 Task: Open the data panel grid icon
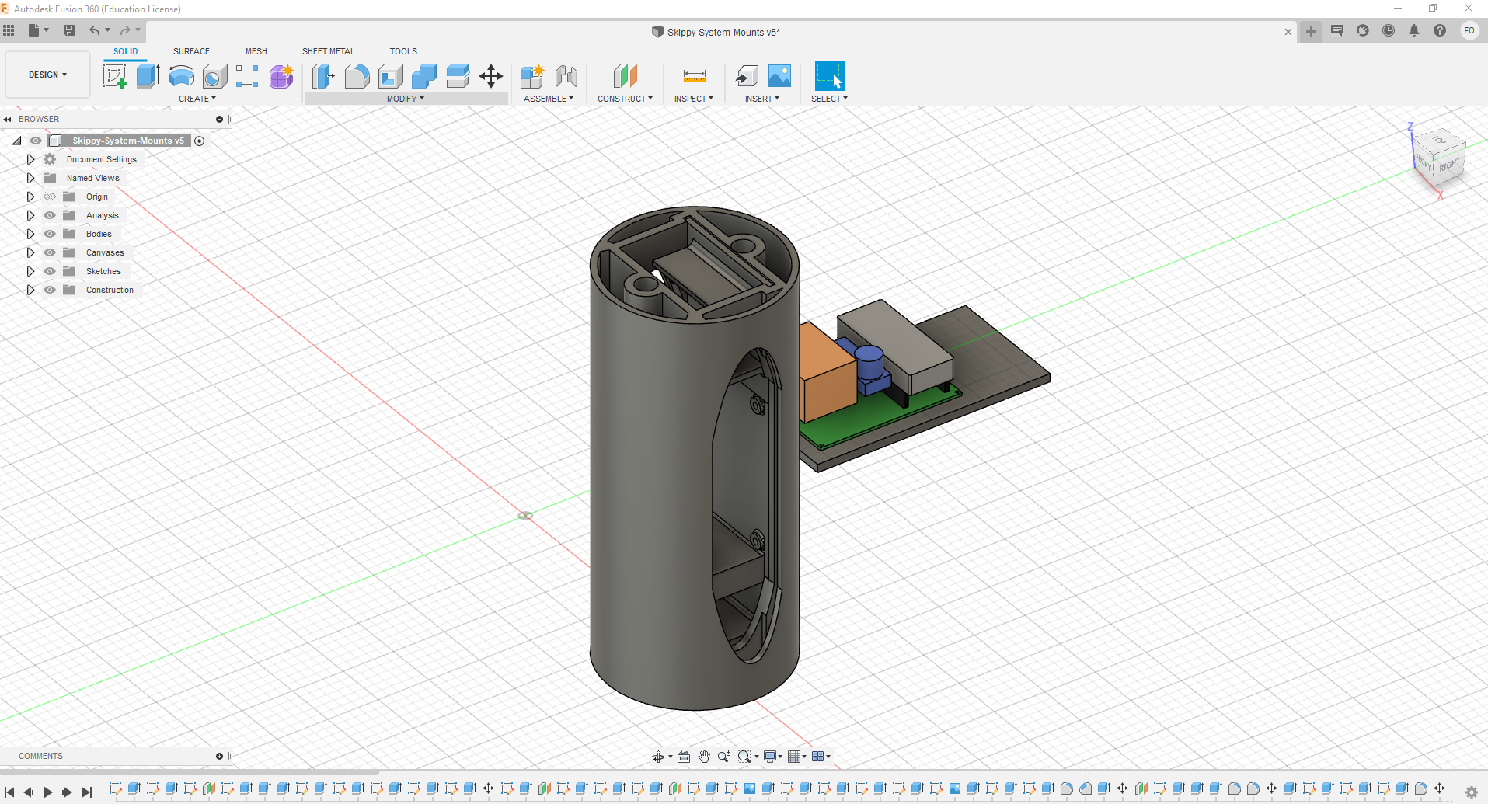click(x=9, y=30)
